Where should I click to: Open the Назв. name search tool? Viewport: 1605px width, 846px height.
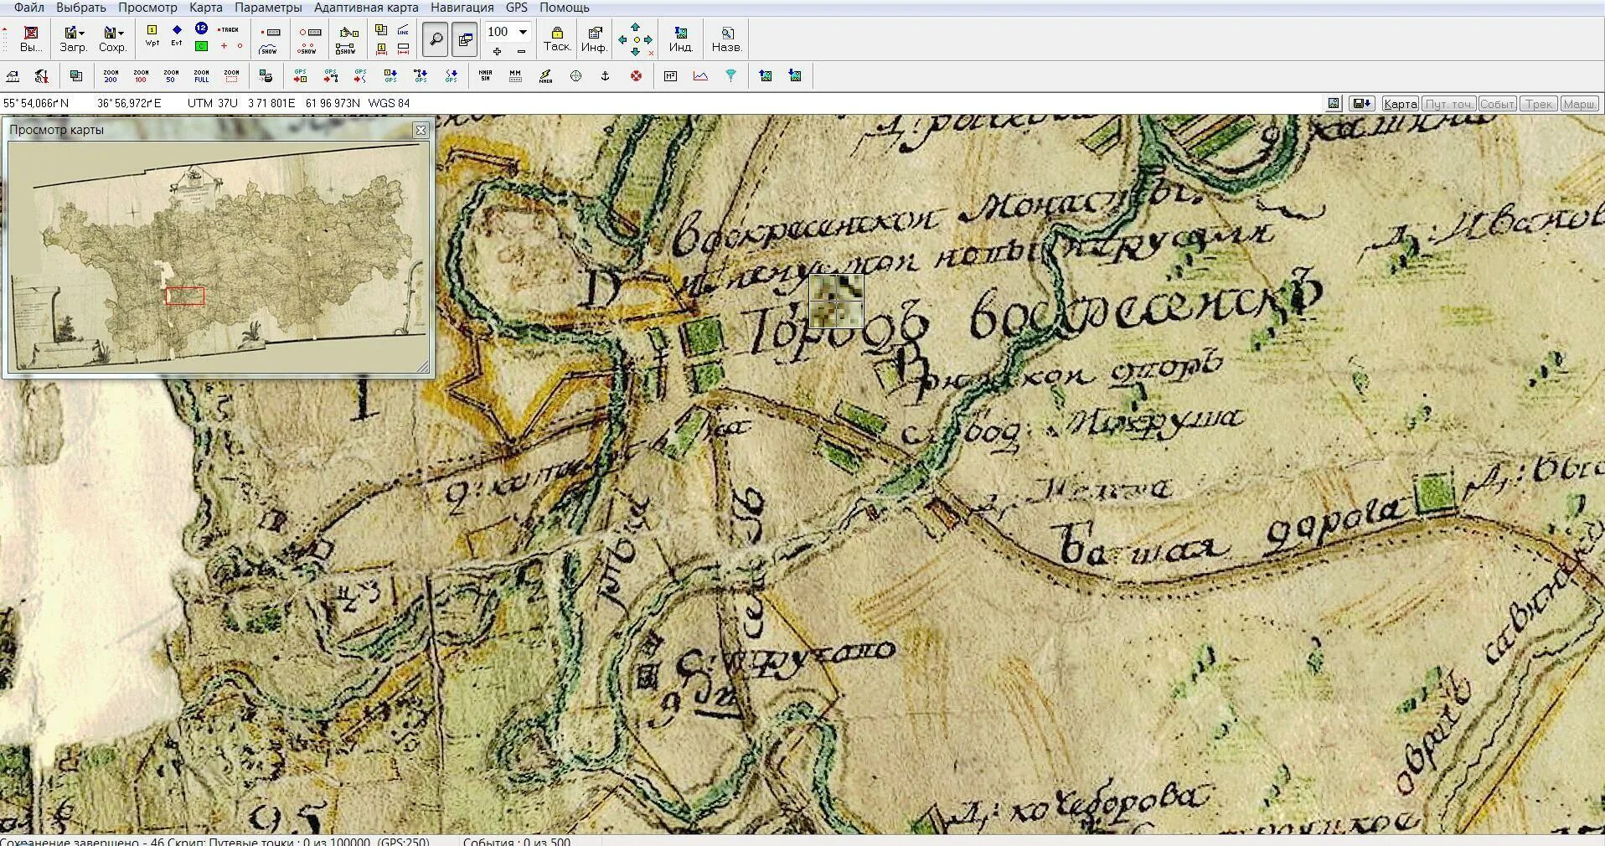point(726,39)
